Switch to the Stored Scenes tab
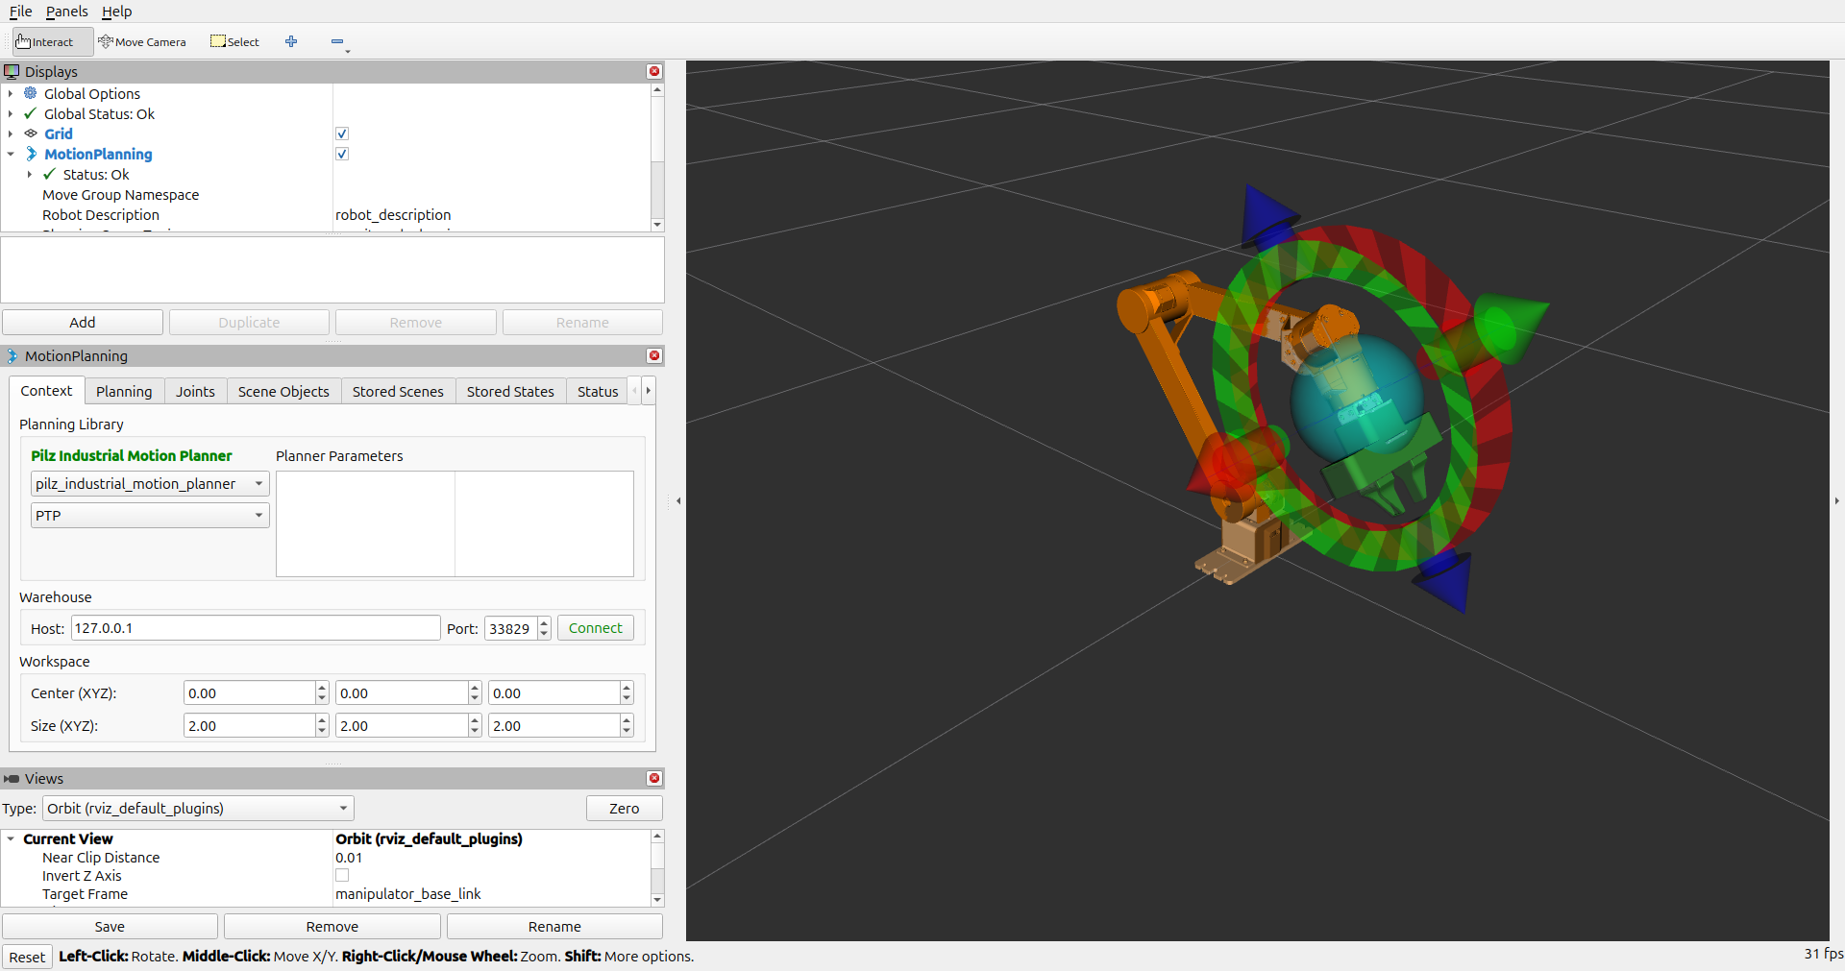 (398, 391)
